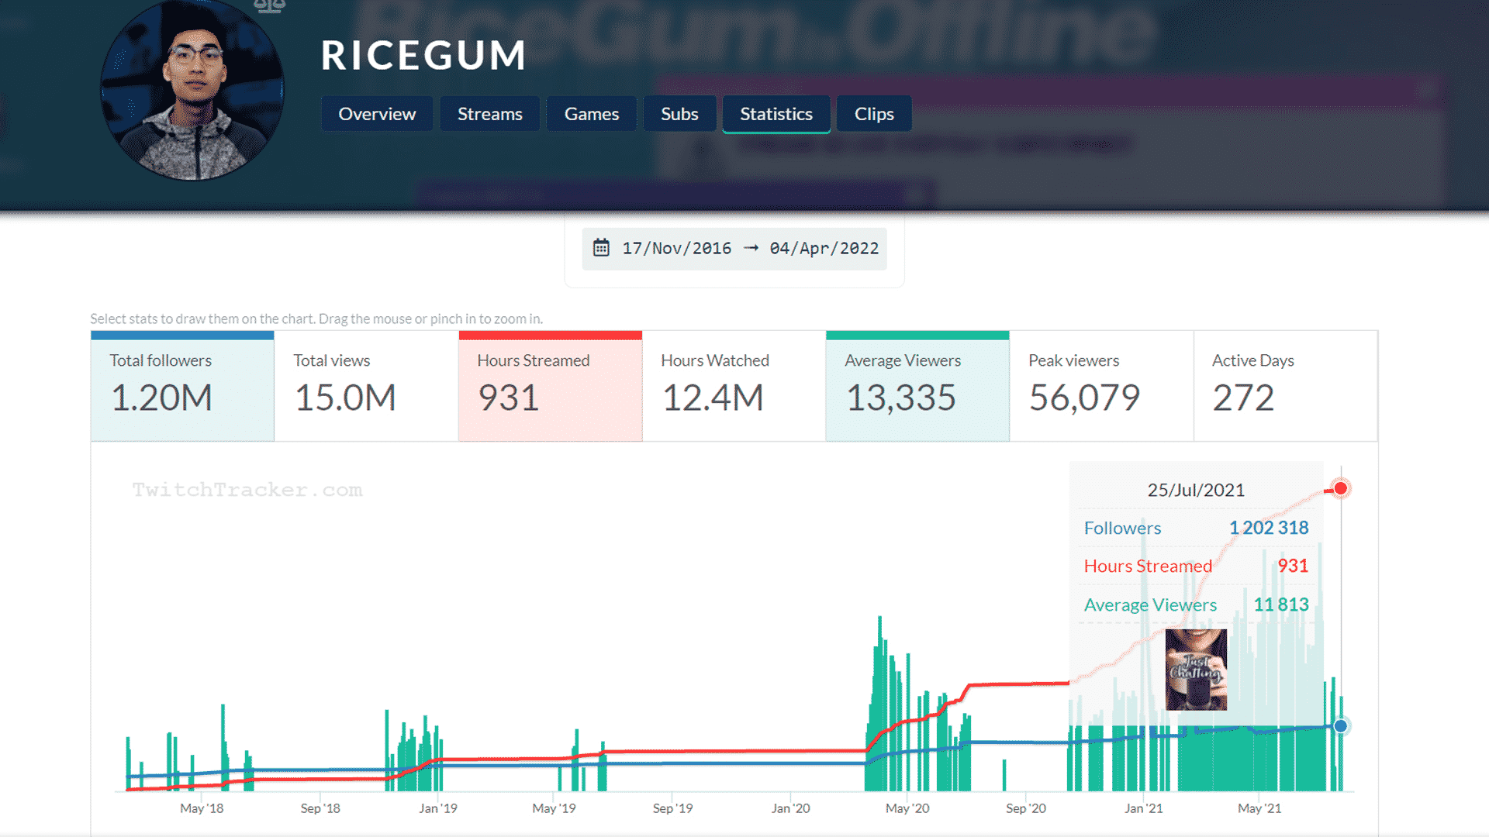The height and width of the screenshot is (837, 1489).
Task: Open the Clips tab
Action: tap(874, 114)
